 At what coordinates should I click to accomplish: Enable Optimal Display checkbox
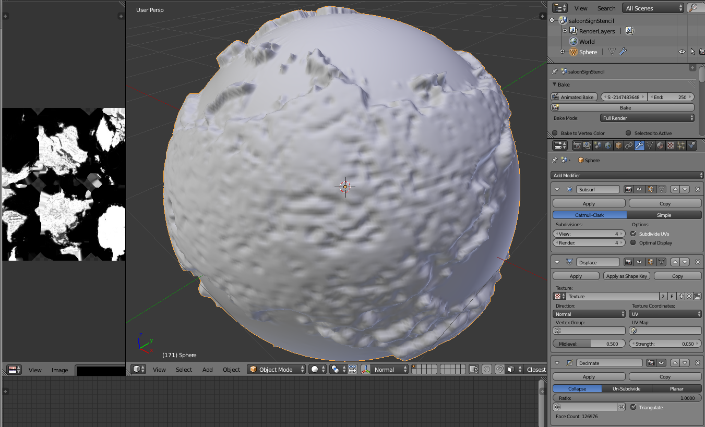point(634,242)
